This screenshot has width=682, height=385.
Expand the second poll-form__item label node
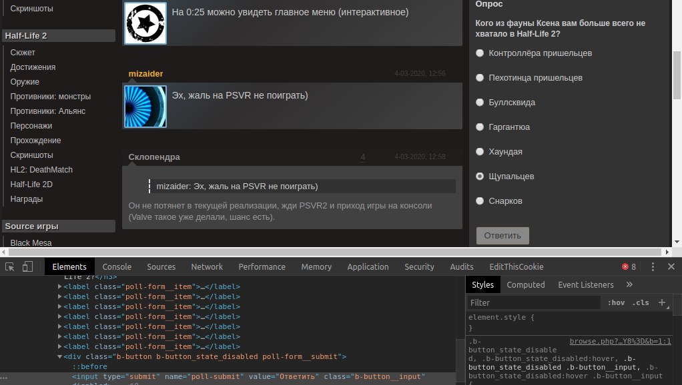tap(59, 296)
